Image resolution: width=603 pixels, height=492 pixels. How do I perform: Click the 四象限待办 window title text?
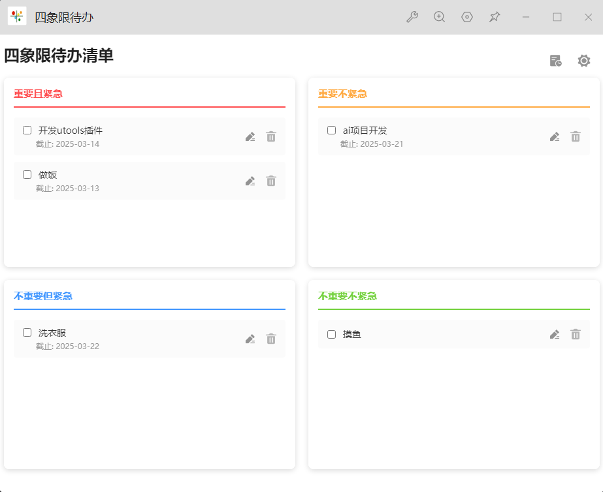coord(64,17)
